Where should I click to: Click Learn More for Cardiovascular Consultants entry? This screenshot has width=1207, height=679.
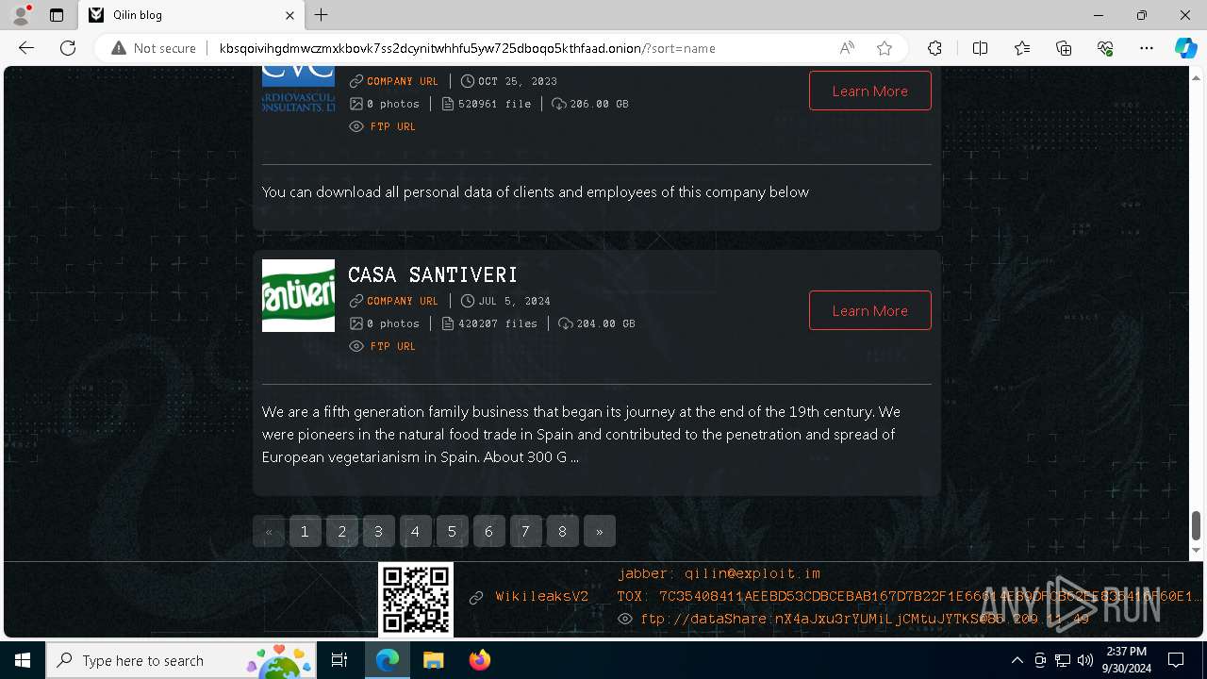click(x=869, y=91)
